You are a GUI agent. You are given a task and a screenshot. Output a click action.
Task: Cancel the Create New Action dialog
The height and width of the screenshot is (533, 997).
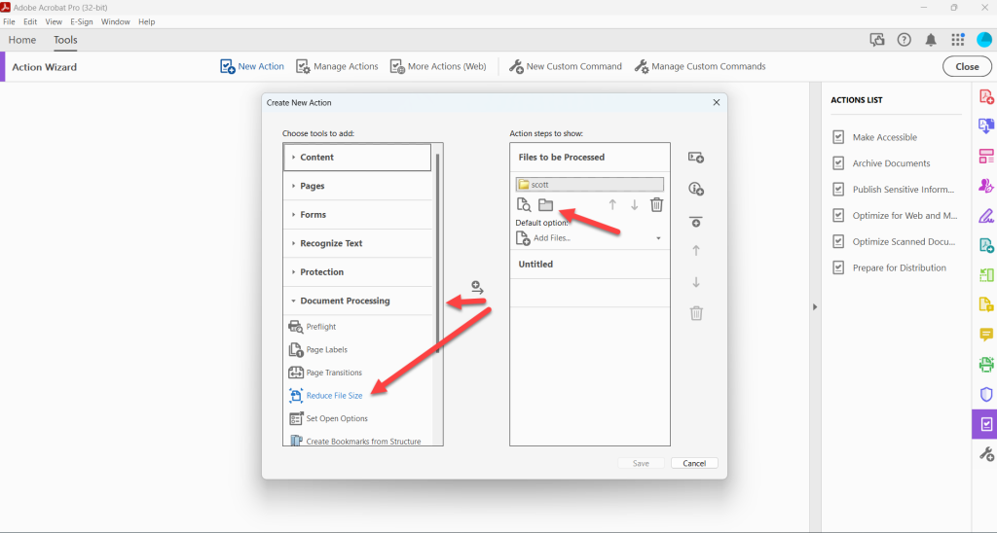pos(694,463)
